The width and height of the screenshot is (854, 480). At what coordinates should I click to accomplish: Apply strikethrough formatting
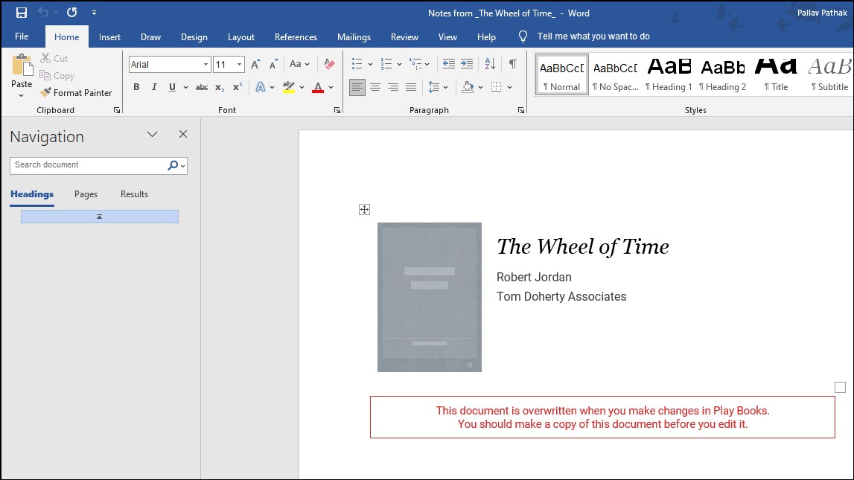tap(202, 87)
